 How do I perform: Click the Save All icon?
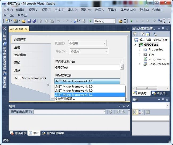coord(34,21)
